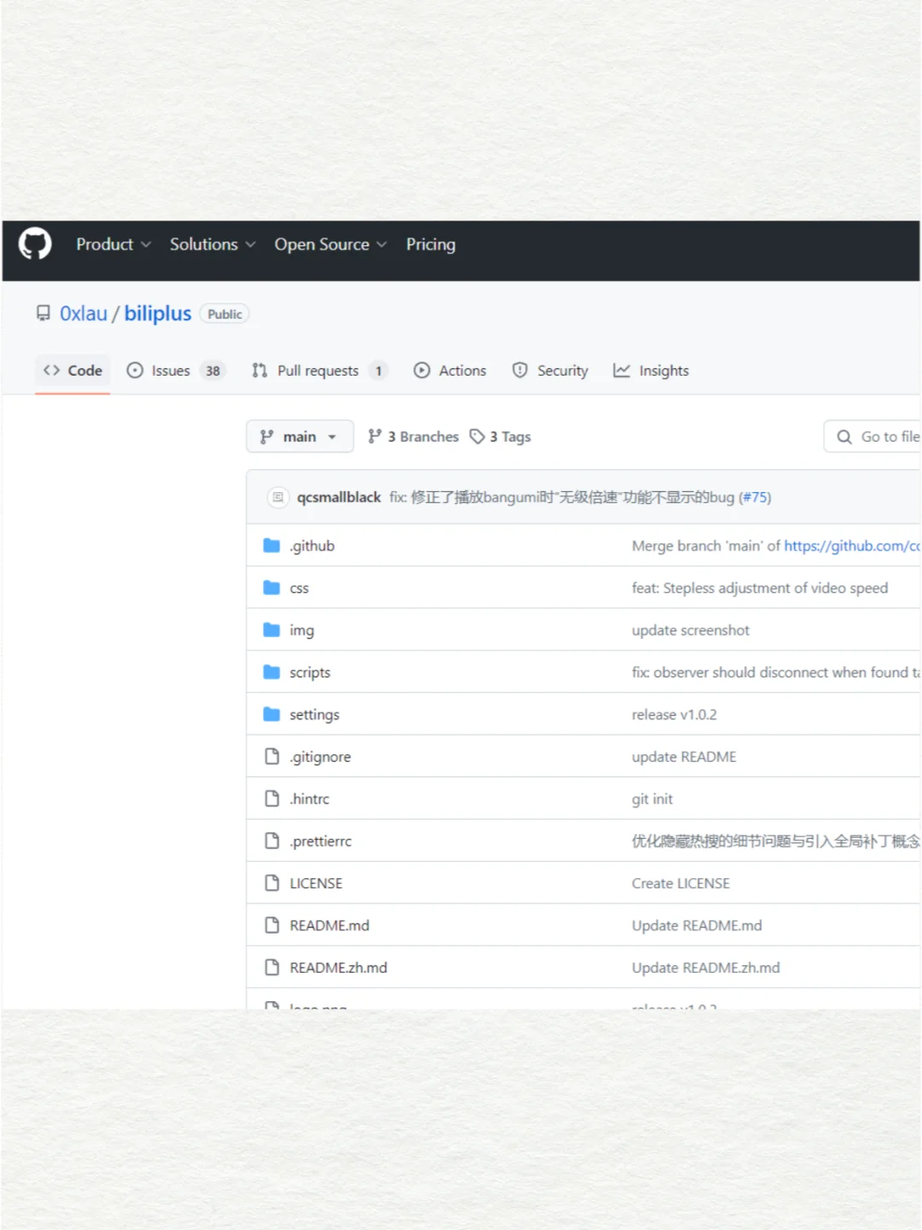Click the .prettierrc file icon
The height and width of the screenshot is (1230, 922).
pyautogui.click(x=271, y=840)
